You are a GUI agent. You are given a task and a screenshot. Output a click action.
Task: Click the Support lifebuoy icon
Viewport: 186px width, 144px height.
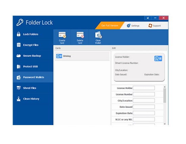tap(150, 26)
